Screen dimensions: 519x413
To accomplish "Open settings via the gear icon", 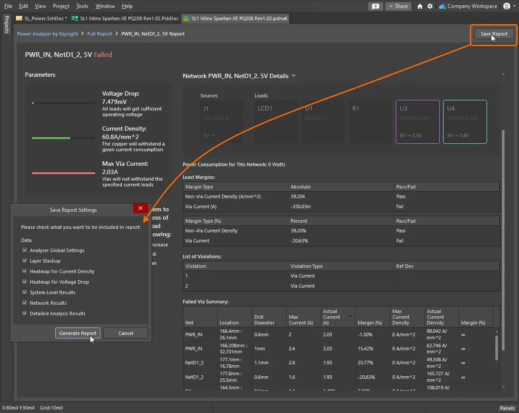I will [x=430, y=6].
